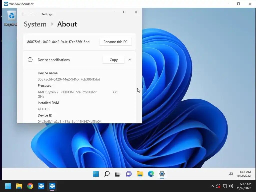The width and height of the screenshot is (256, 192).
Task: Collapse the Device specifications section
Action: pyautogui.click(x=130, y=60)
